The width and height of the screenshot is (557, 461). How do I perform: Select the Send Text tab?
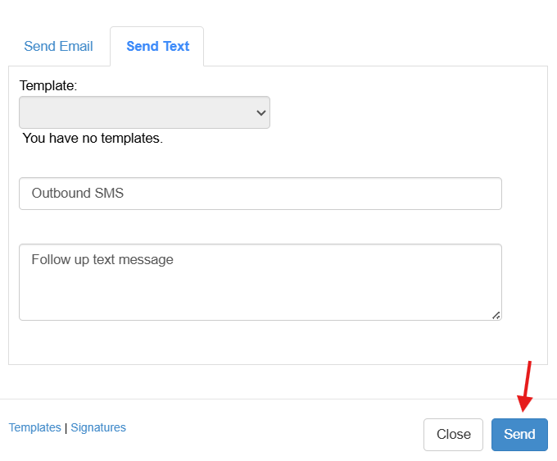pos(157,46)
